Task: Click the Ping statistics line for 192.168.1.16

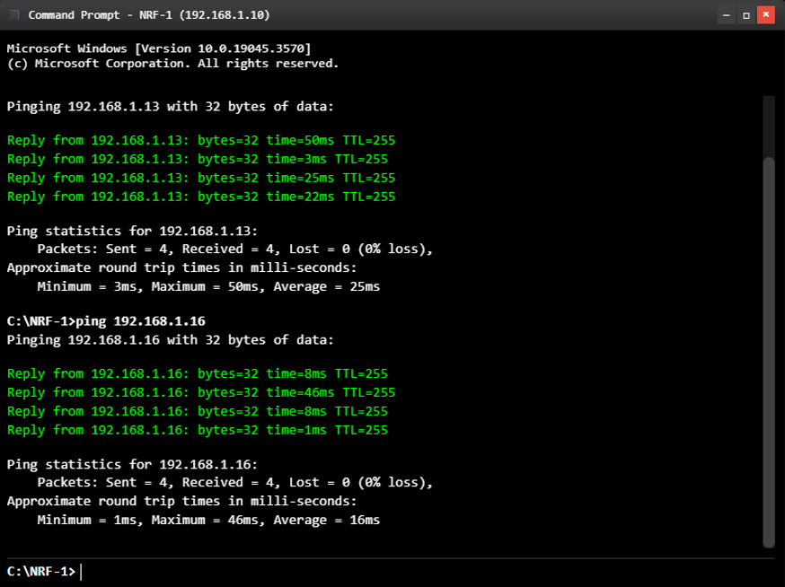Action: pos(128,464)
